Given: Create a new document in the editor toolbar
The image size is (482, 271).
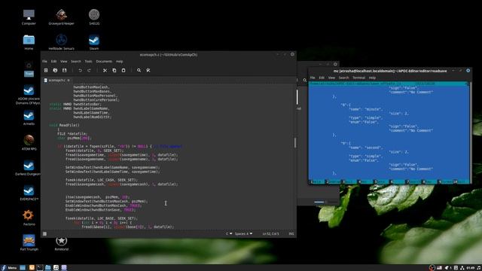Looking at the screenshot, I should point(46,70).
